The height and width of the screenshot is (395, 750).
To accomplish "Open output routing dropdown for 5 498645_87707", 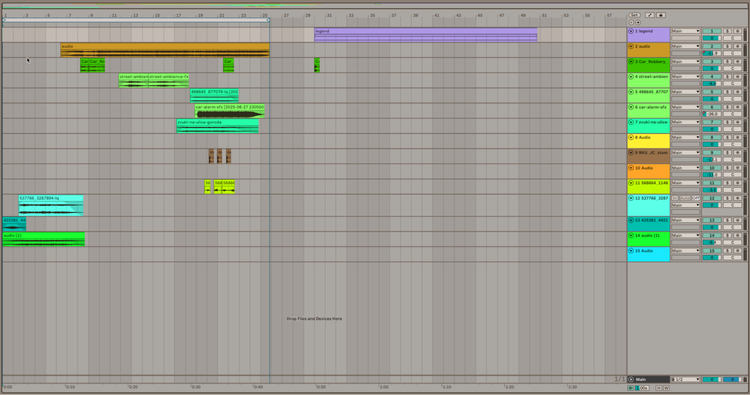I will point(685,92).
